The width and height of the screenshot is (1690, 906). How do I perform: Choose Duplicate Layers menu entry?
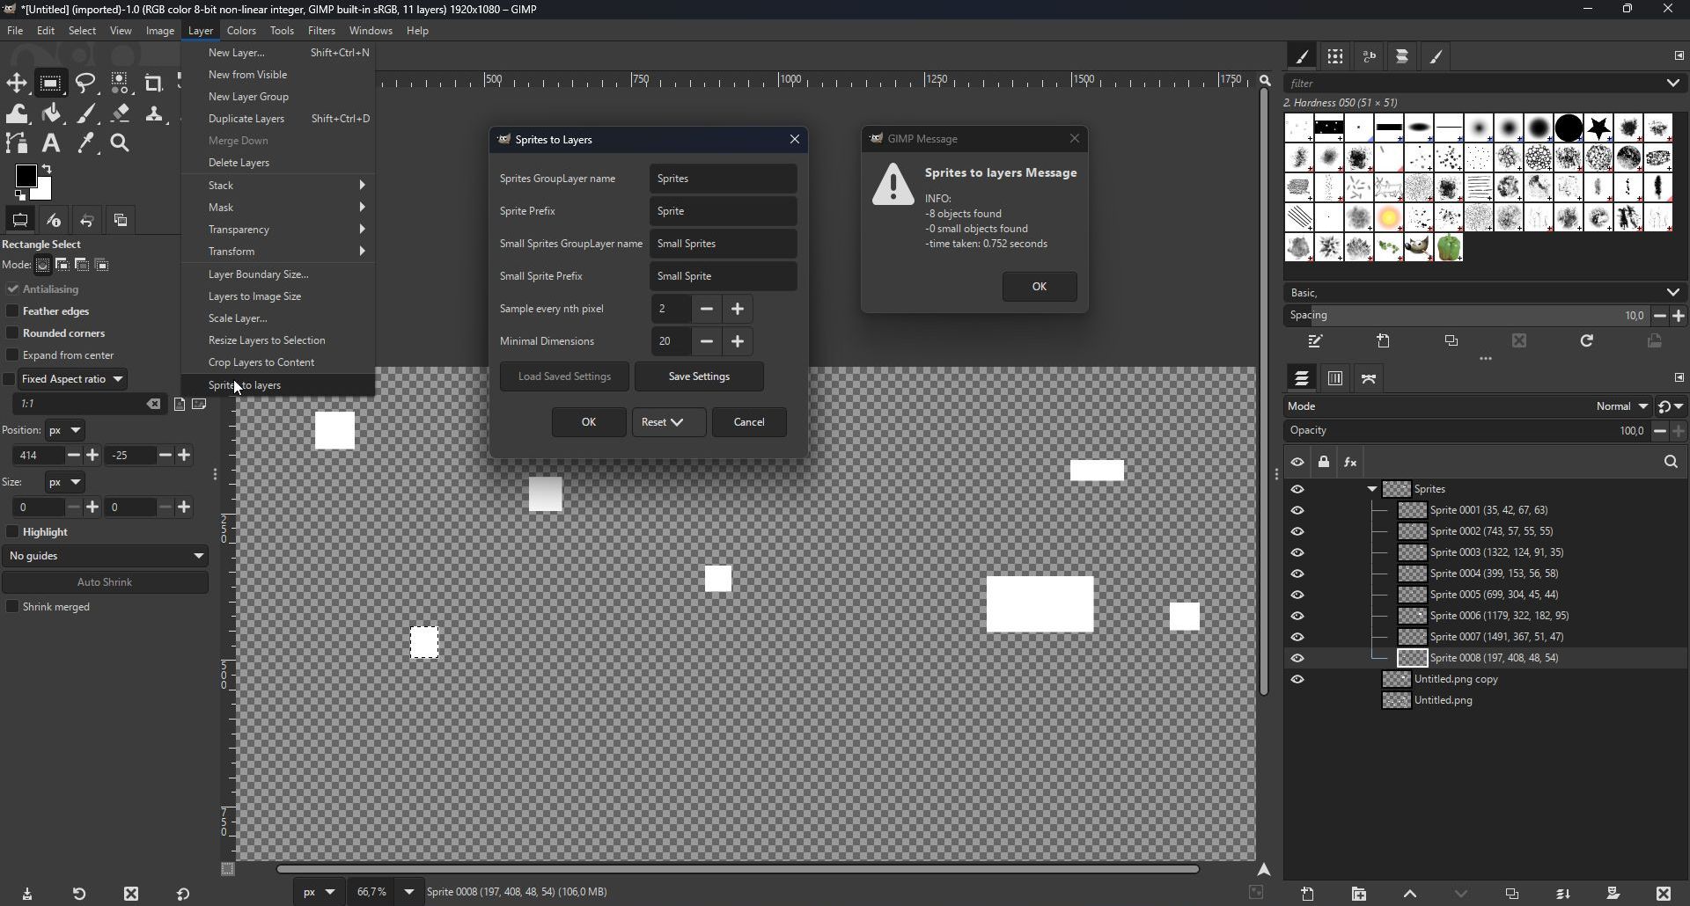[278, 119]
